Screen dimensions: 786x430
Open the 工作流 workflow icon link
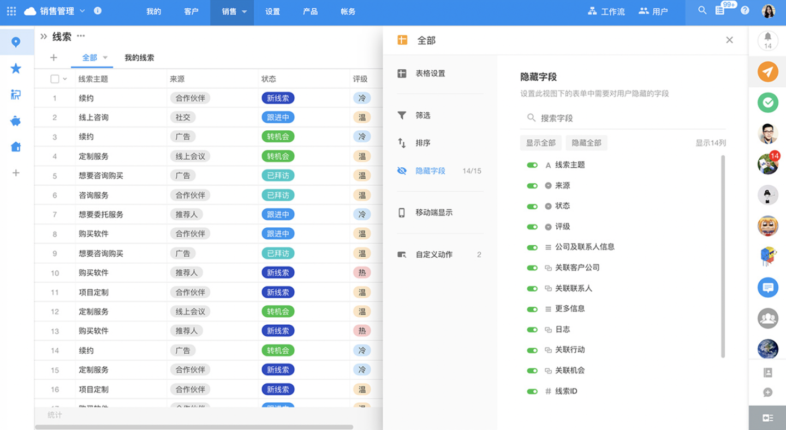[606, 11]
